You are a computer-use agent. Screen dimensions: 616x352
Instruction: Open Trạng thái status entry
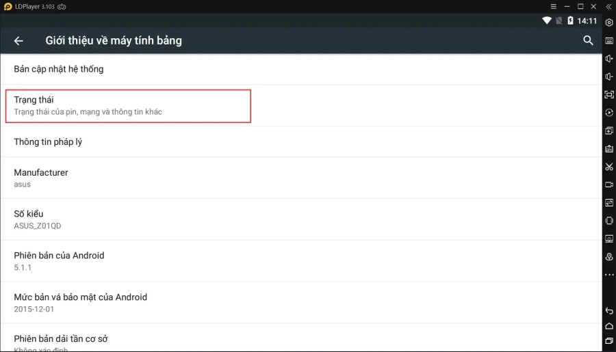coord(128,105)
